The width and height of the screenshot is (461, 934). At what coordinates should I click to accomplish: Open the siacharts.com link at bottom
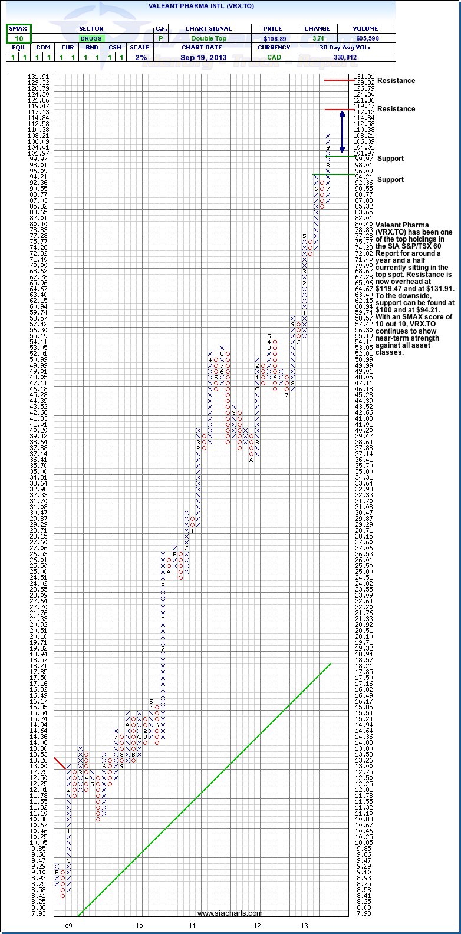tap(230, 913)
